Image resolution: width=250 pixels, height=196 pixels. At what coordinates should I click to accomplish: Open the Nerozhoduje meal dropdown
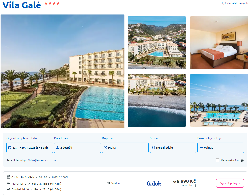(x=173, y=148)
